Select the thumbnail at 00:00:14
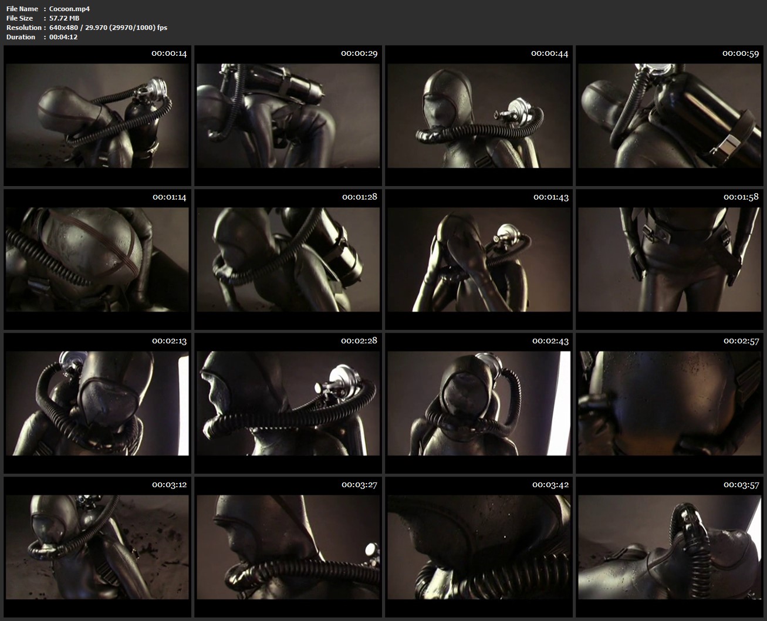767x621 pixels. [97, 116]
